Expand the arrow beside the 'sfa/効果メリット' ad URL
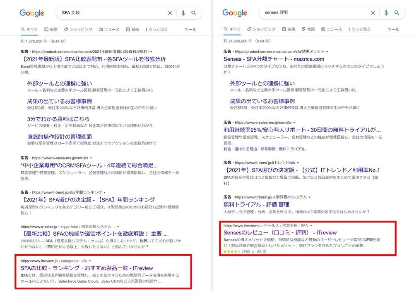Viewport: 414px width, 291px height. 327,52
